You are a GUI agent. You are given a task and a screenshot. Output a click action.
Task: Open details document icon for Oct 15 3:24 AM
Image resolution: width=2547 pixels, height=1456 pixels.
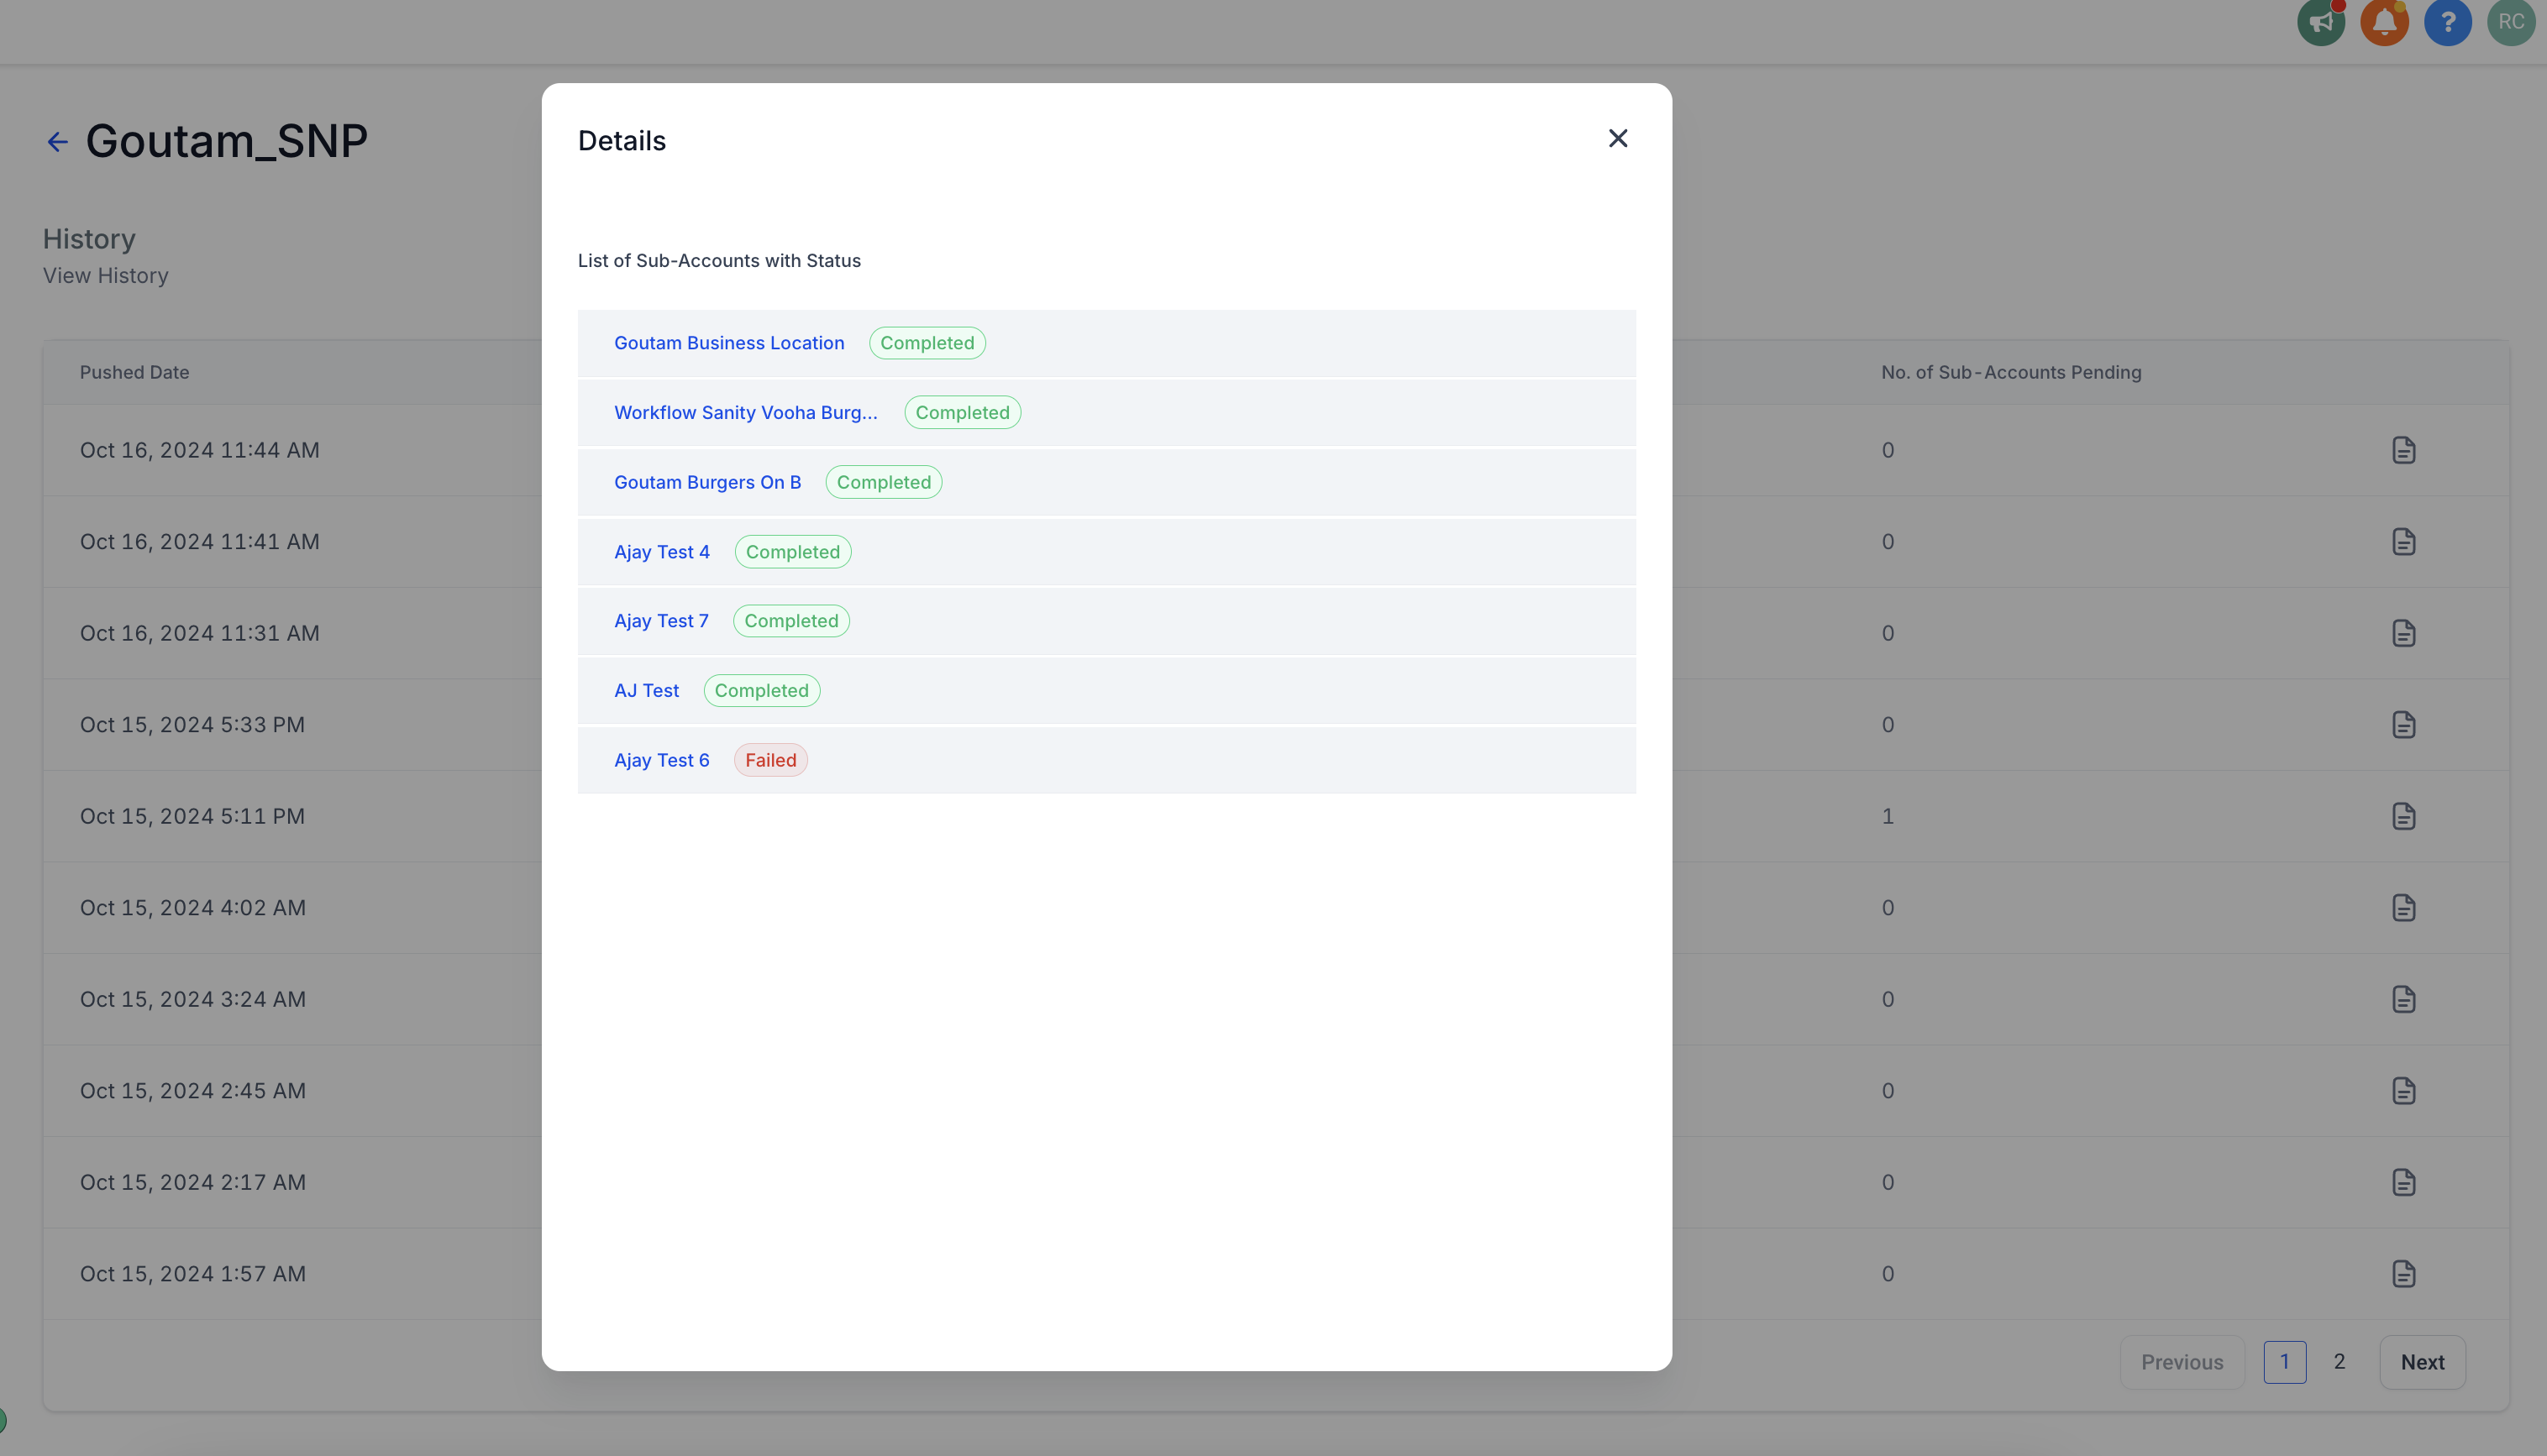(2403, 999)
